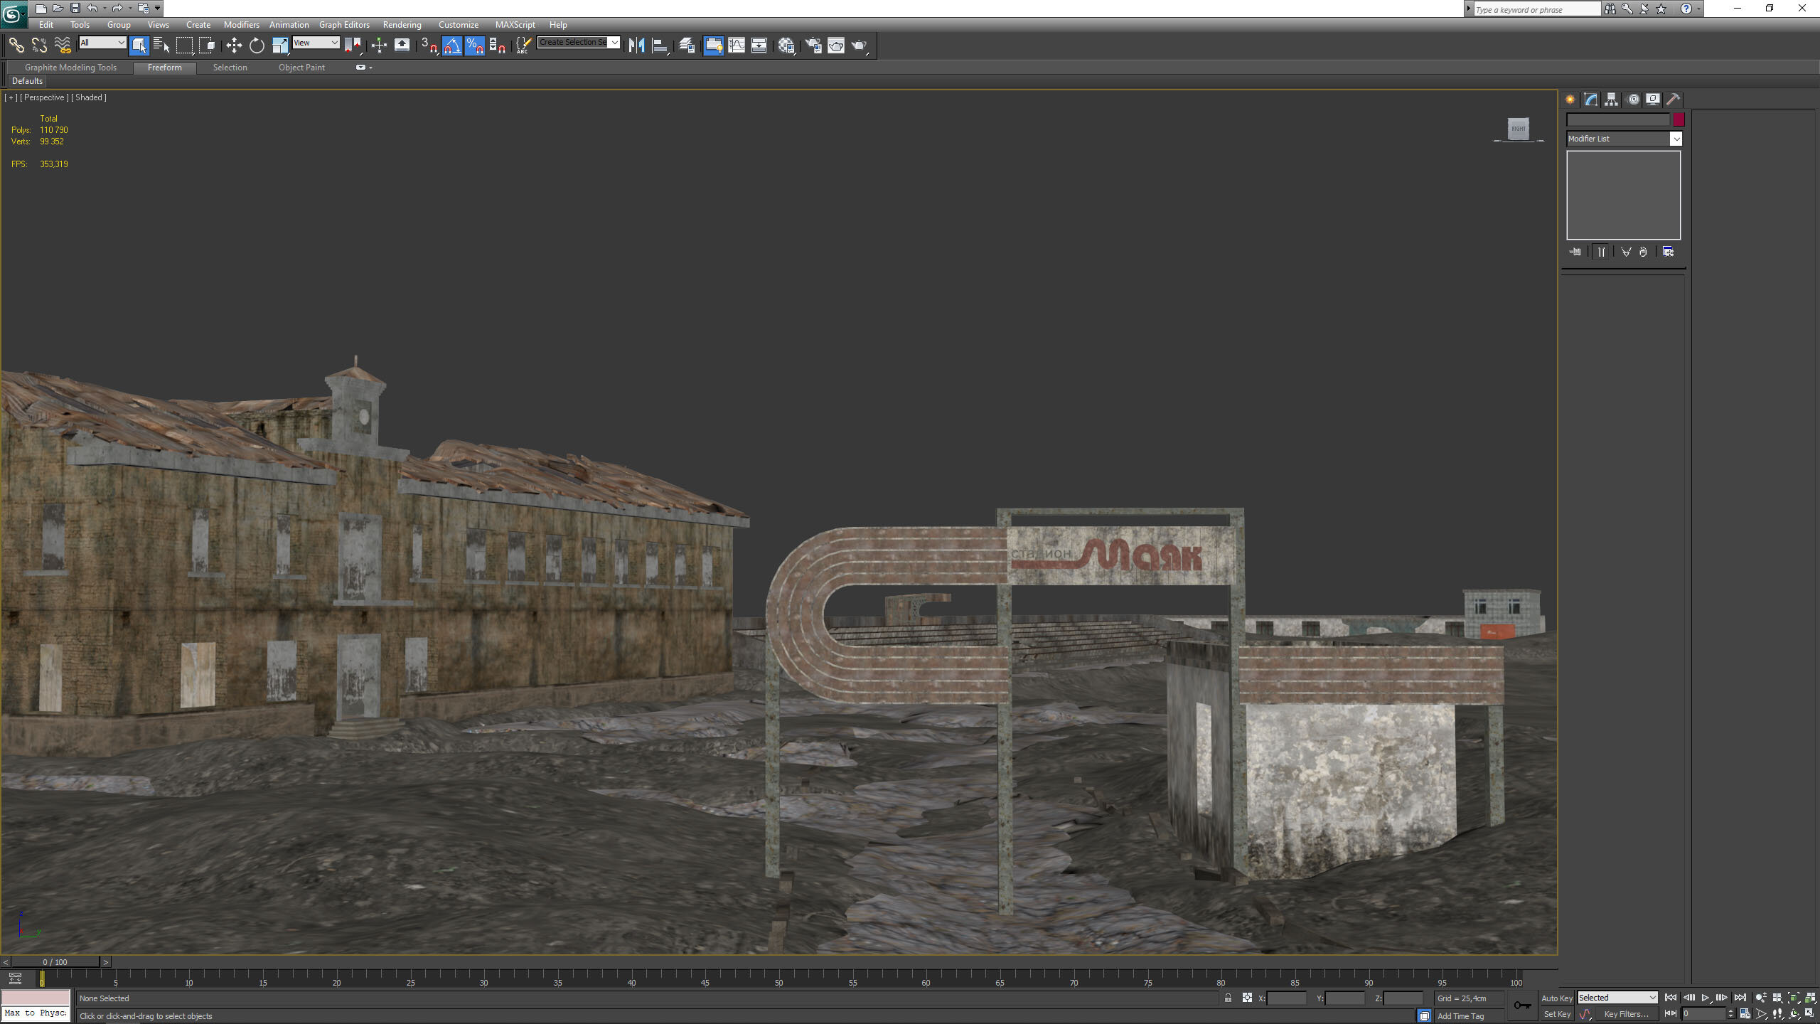Image resolution: width=1820 pixels, height=1024 pixels.
Task: Click Edit Named Selection Sets icon
Action: tap(523, 46)
